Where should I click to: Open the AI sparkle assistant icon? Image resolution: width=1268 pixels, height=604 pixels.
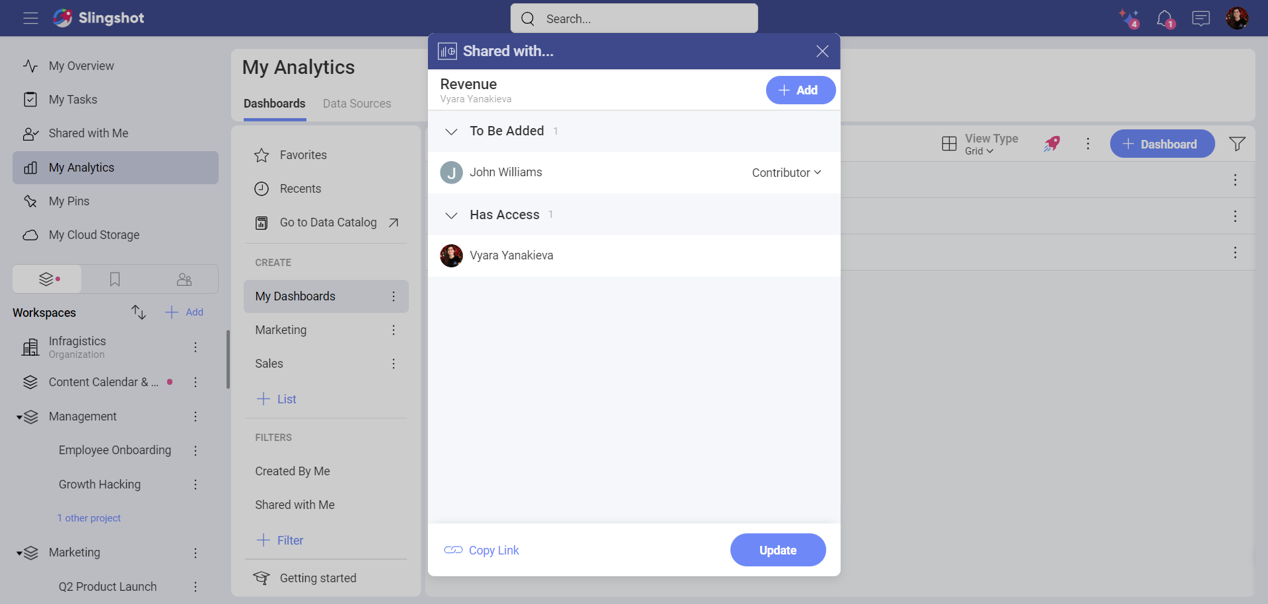tap(1129, 18)
